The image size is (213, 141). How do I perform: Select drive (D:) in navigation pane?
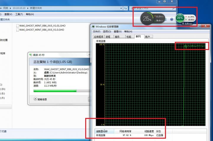coord(3,89)
